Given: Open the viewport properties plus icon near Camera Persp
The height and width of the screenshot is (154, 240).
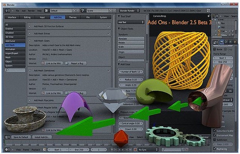Looking at the screenshot, I should [x=208, y=16].
